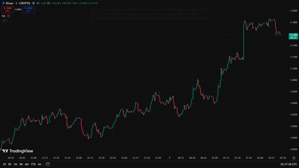Click the Vol indicator label
Screen dimensions: 299x168
4,16
